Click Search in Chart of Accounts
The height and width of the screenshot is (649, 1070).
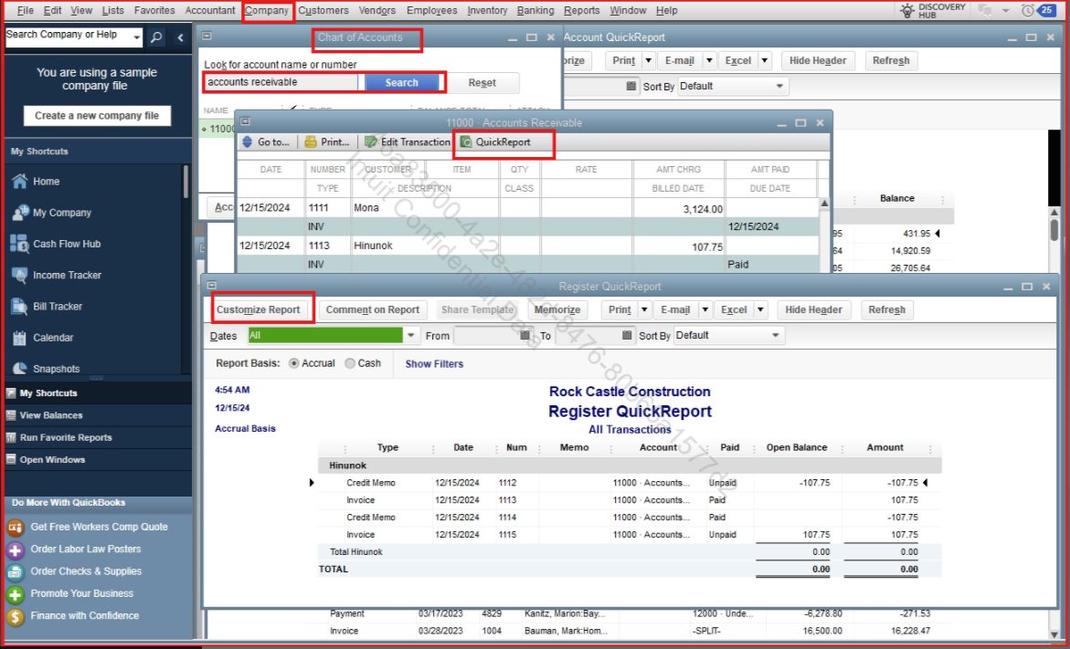(x=401, y=82)
